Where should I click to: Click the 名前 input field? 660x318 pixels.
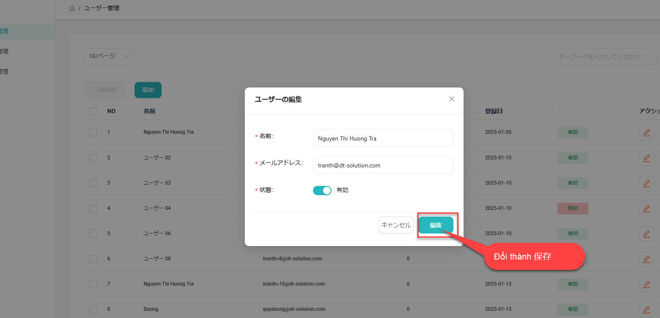383,138
